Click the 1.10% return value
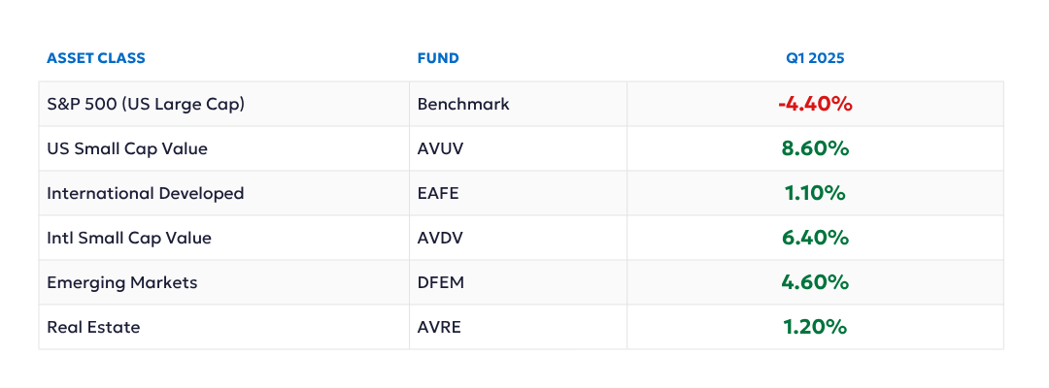The width and height of the screenshot is (1049, 388). (816, 193)
